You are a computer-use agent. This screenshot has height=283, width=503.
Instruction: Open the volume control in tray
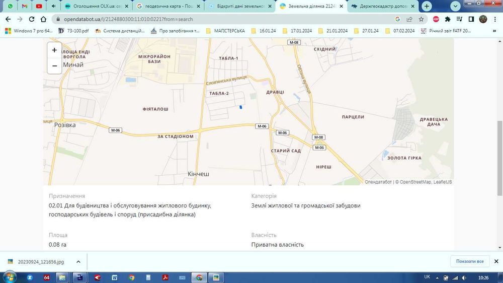pyautogui.click(x=464, y=278)
